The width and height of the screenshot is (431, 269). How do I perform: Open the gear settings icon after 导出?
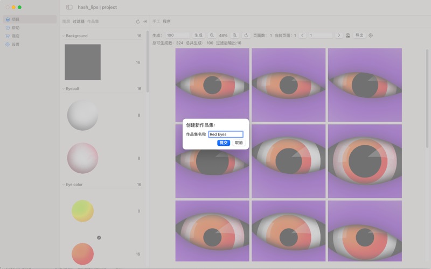click(x=371, y=36)
